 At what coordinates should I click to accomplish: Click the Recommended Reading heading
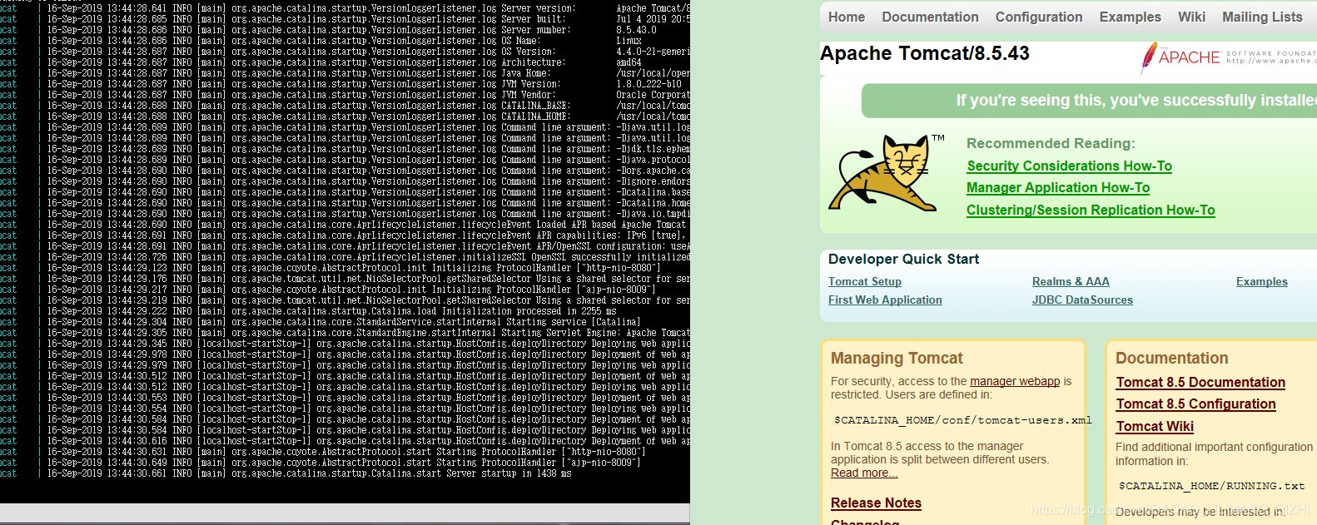(1051, 144)
